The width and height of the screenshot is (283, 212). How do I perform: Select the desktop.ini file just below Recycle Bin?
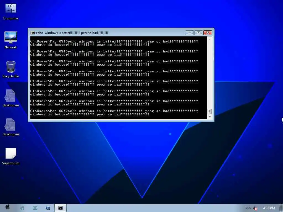click(11, 98)
